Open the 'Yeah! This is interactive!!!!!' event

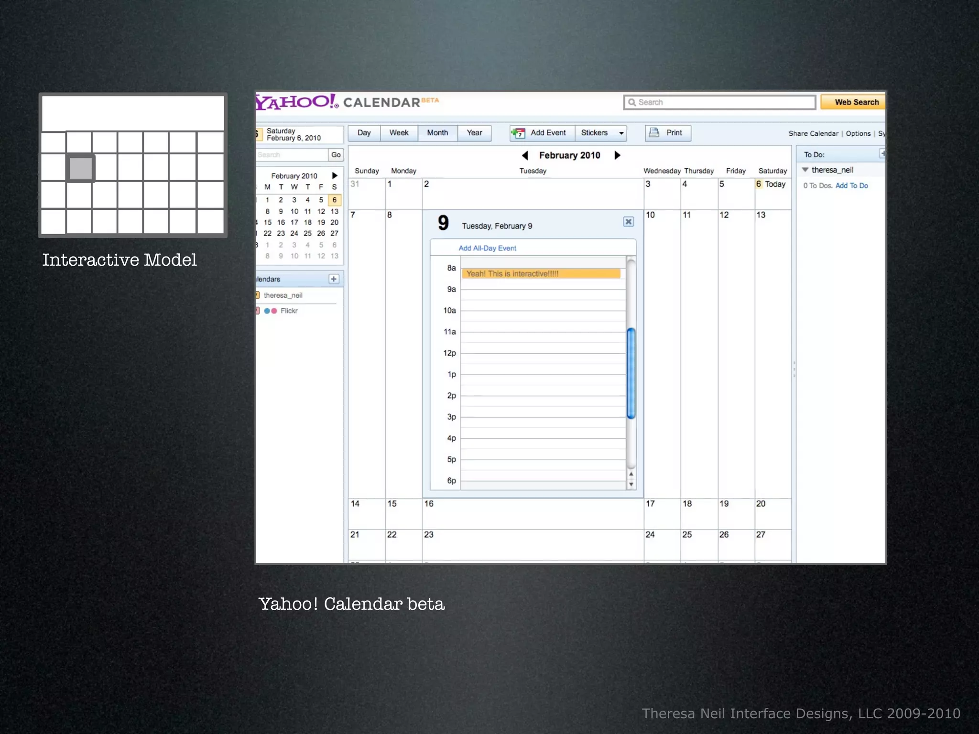[541, 274]
